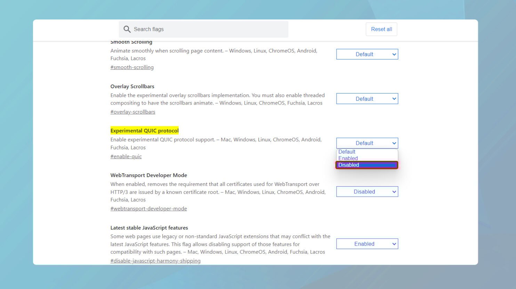Click the Reset all button
This screenshot has width=516, height=289.
click(x=381, y=29)
